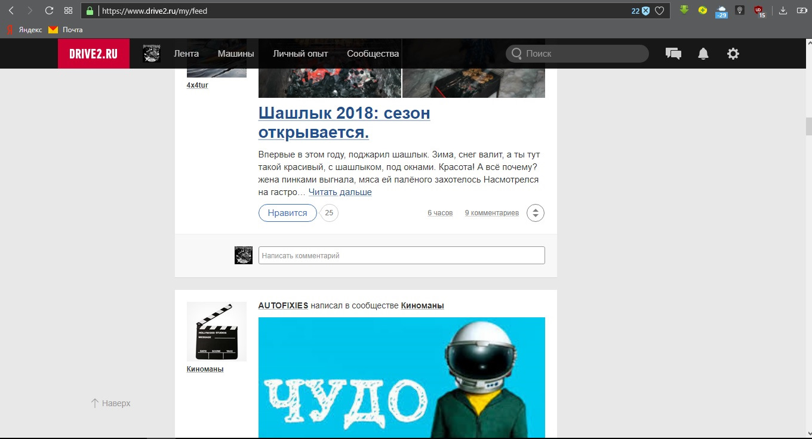
Task: Open the 6 часов timestamp link
Action: pos(440,213)
